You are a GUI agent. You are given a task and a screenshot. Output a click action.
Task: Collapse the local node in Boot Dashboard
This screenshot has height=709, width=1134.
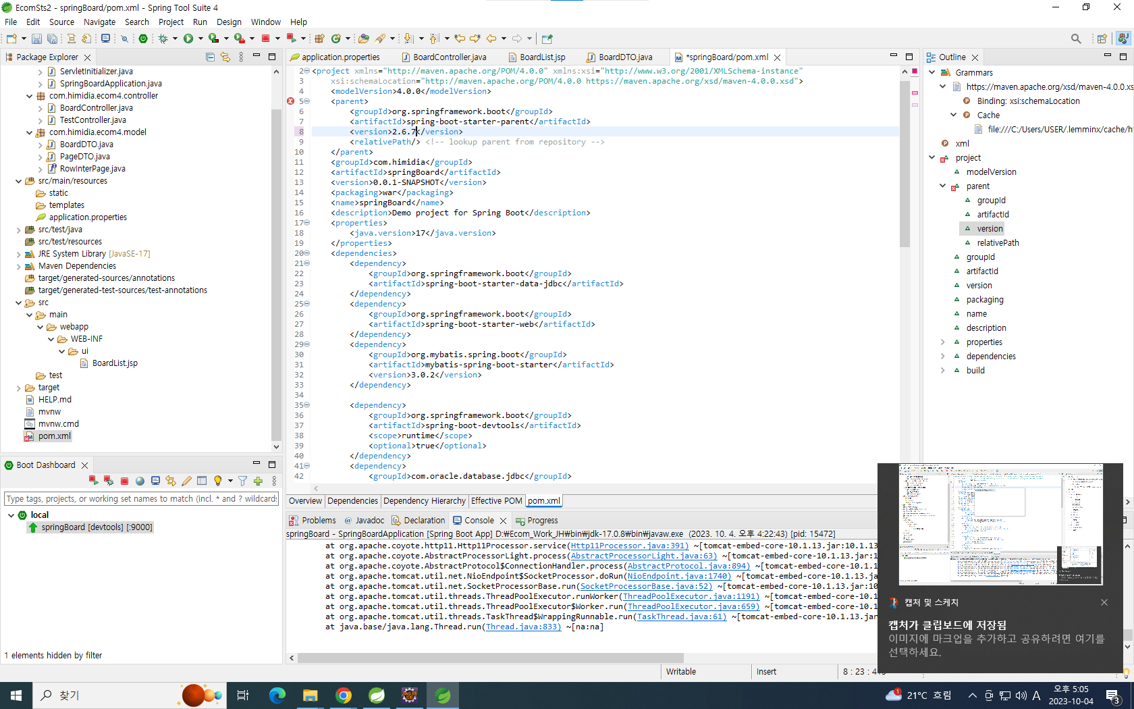[11, 515]
